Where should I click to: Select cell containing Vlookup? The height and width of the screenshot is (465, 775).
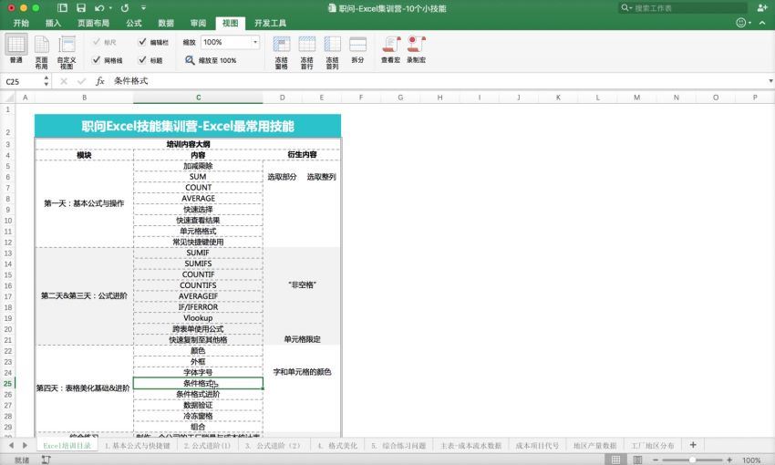(198, 318)
